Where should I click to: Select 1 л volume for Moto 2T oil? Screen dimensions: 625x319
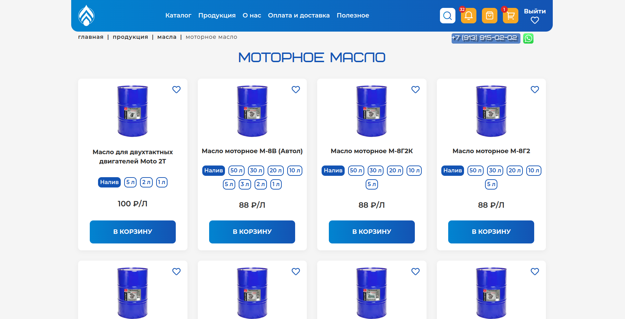(162, 182)
